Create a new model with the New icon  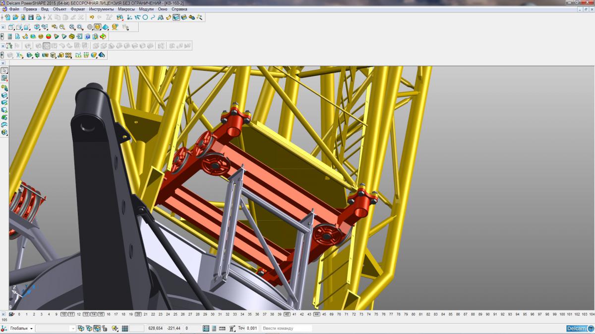[7, 17]
